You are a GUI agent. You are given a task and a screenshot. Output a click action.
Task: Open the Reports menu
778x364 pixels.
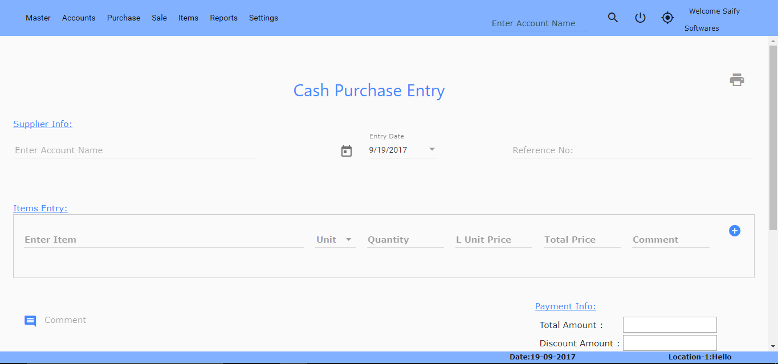(223, 18)
